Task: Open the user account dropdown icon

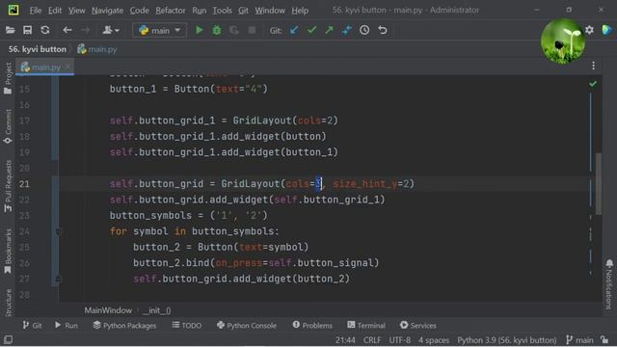Action: coord(111,30)
